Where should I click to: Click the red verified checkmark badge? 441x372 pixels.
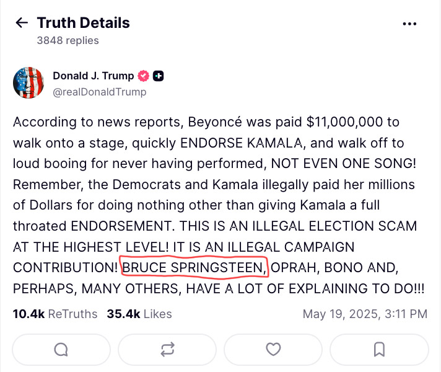click(x=144, y=76)
